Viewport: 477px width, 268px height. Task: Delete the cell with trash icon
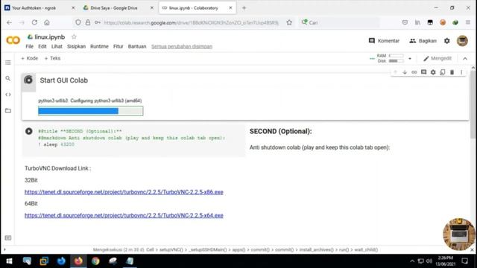click(x=452, y=72)
